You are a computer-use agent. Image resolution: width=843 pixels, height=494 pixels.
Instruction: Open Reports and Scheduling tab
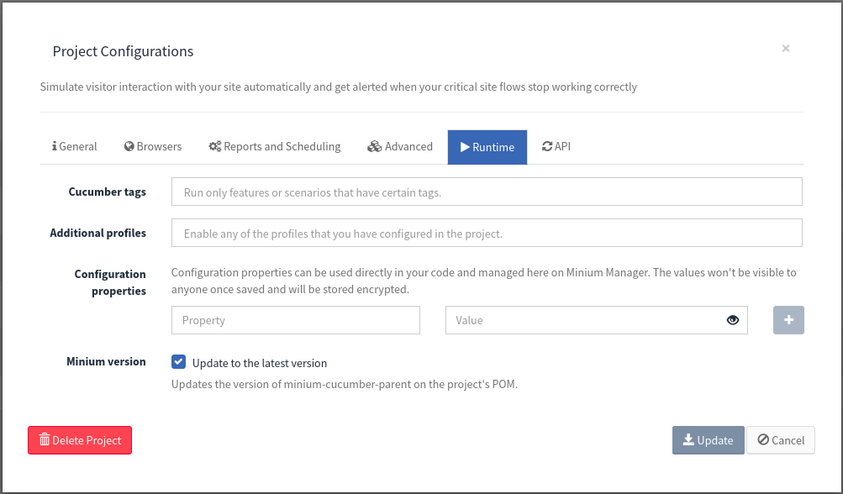pyautogui.click(x=275, y=147)
